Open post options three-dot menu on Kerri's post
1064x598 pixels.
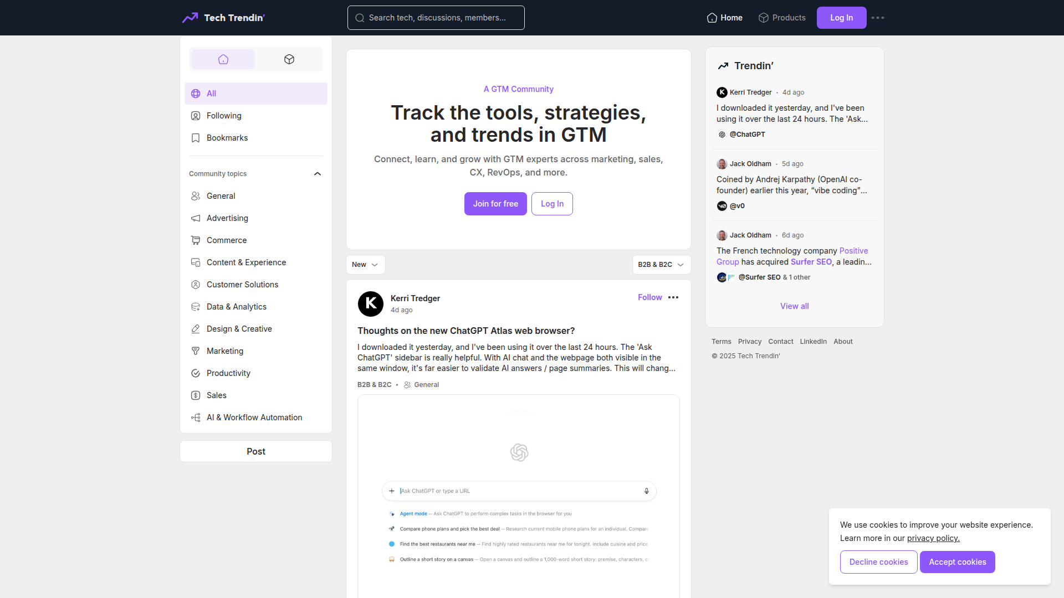click(x=673, y=297)
